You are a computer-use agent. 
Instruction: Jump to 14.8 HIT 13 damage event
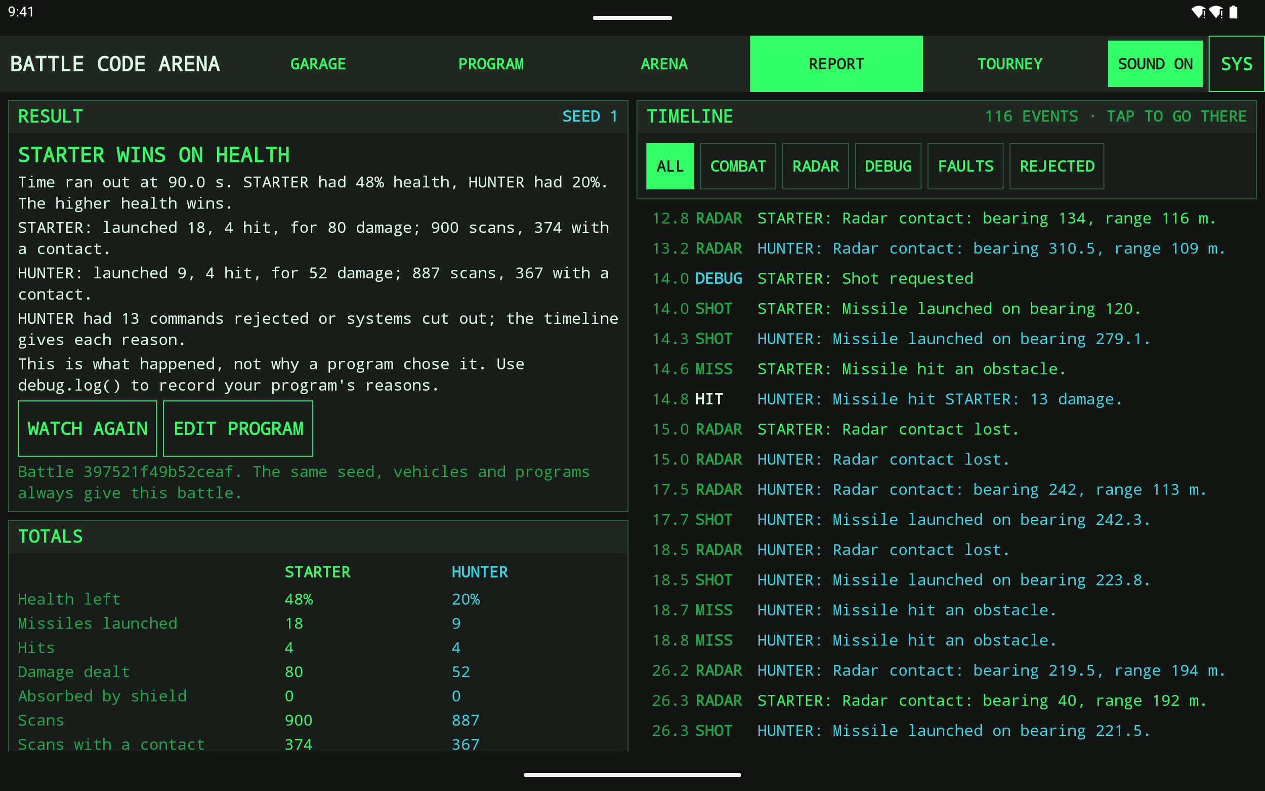946,399
